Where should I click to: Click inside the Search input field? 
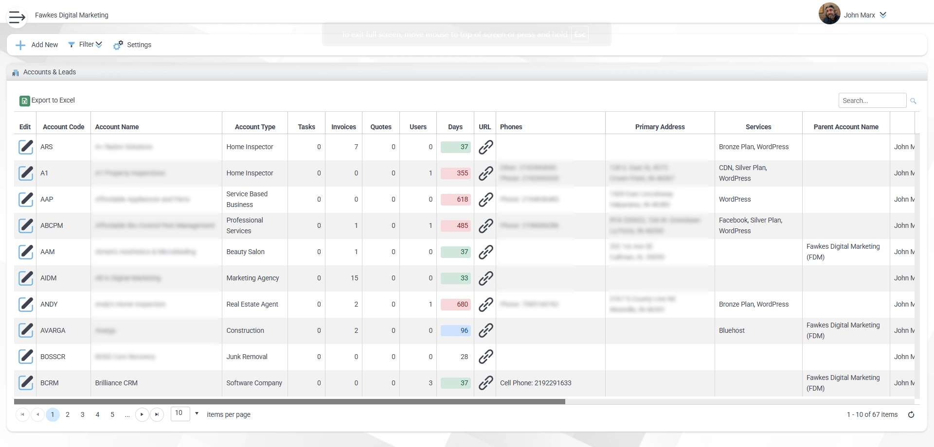pyautogui.click(x=872, y=100)
